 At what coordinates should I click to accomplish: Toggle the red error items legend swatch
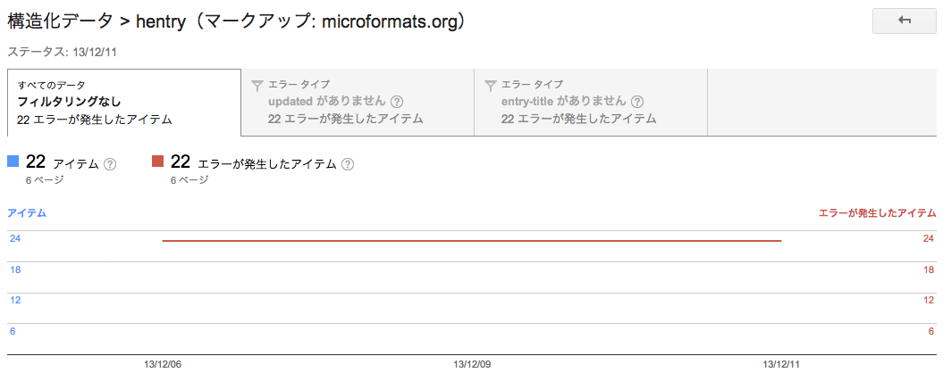158,161
